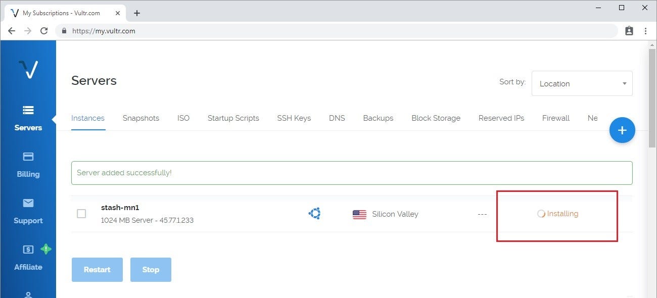Open the Servers sidebar section
Image resolution: width=657 pixels, height=298 pixels.
click(28, 118)
